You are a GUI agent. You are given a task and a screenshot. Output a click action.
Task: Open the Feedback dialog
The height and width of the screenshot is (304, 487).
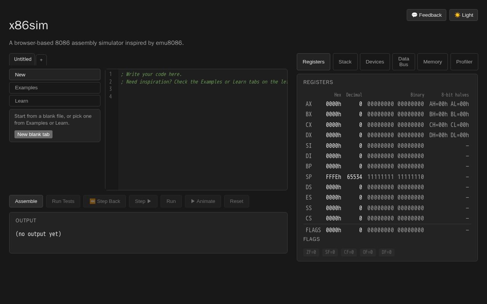coord(427,15)
